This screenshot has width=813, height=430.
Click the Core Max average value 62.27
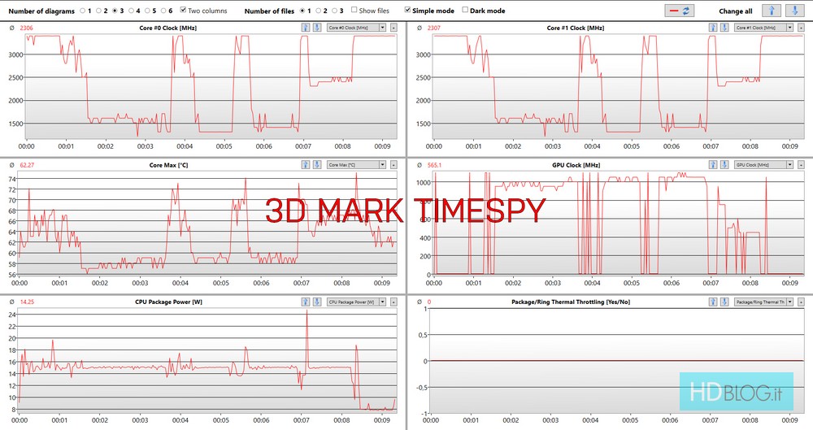27,165
